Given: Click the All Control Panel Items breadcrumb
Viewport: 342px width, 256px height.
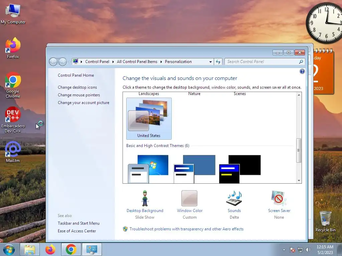Looking at the screenshot, I should coord(137,62).
